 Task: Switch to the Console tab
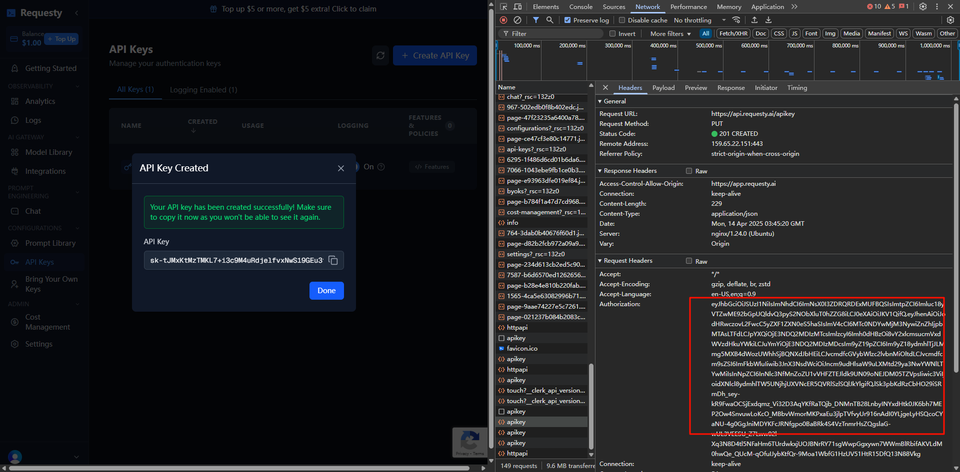click(x=580, y=6)
